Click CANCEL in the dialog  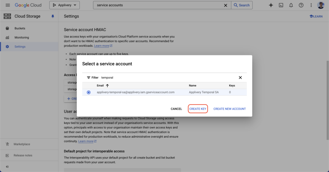(176, 109)
